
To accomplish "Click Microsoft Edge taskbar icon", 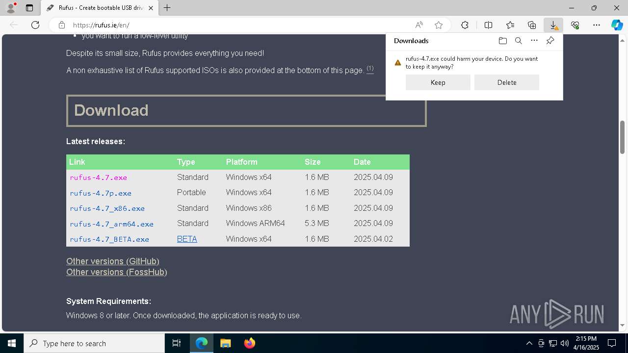I will point(202,343).
